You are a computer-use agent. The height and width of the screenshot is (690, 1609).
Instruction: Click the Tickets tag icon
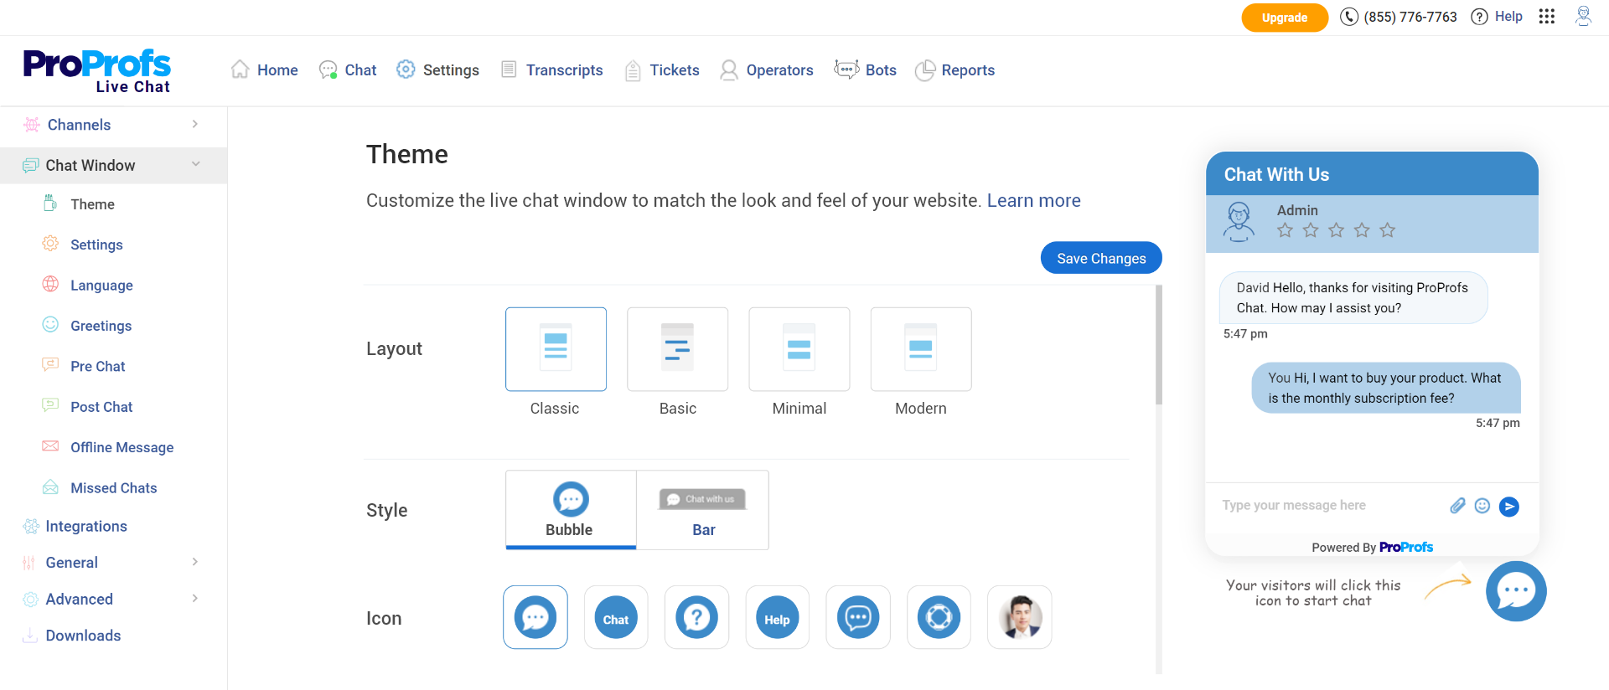(x=633, y=70)
